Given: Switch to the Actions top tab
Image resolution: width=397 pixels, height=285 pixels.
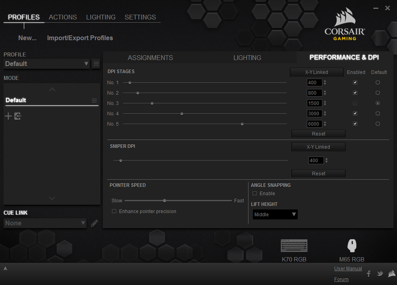Looking at the screenshot, I should [x=63, y=17].
